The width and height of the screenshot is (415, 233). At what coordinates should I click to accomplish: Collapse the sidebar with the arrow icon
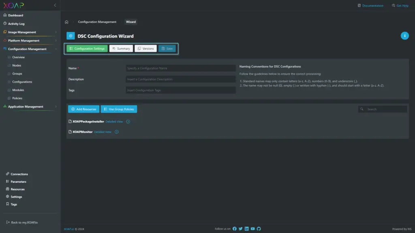(x=55, y=5)
